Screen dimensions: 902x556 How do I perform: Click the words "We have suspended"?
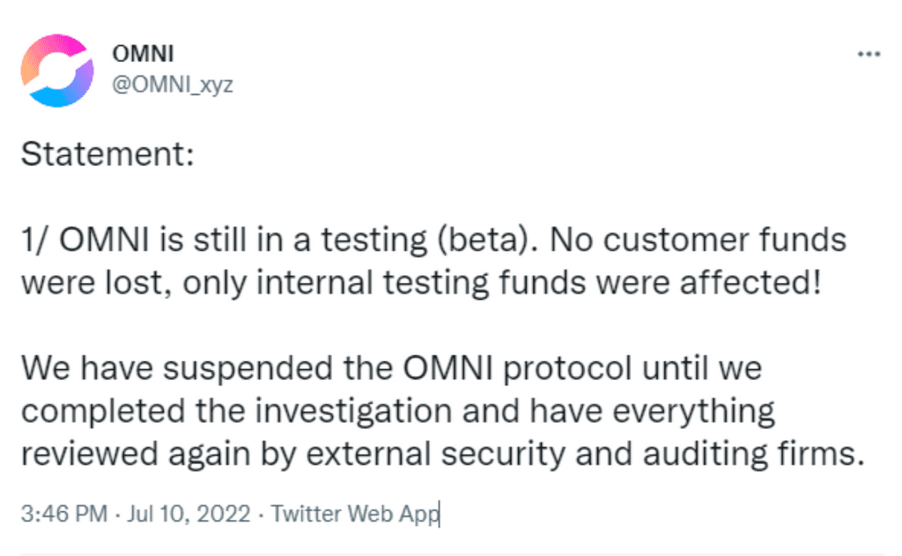point(176,367)
